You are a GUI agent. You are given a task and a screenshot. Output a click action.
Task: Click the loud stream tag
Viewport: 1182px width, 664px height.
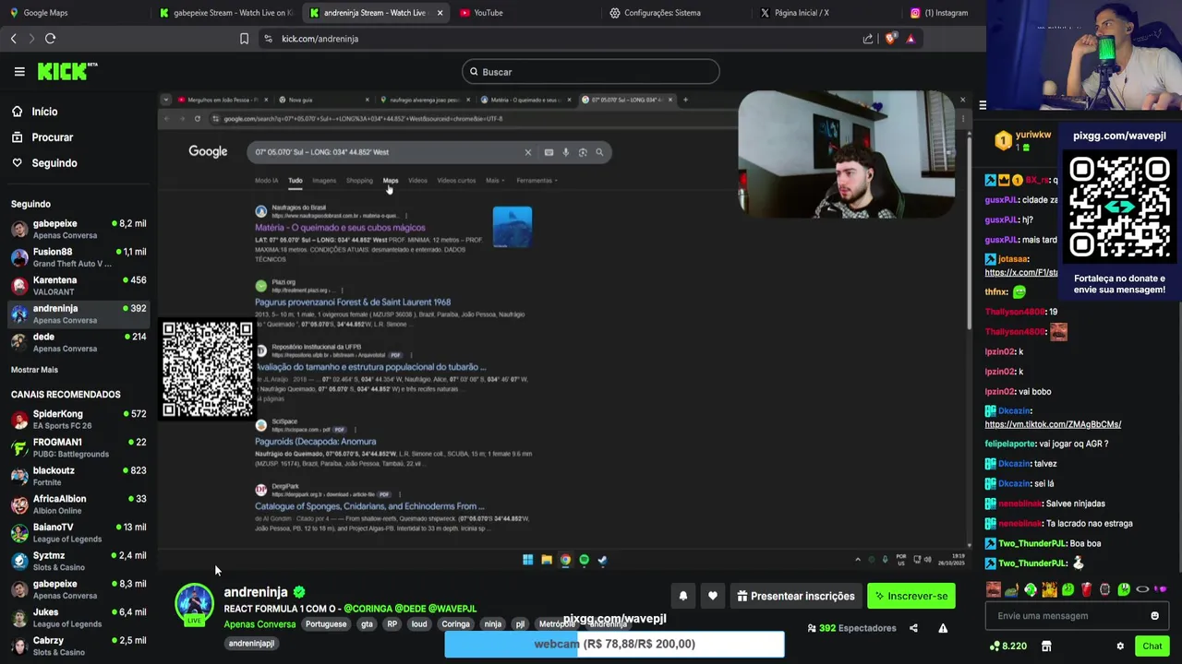[419, 624]
